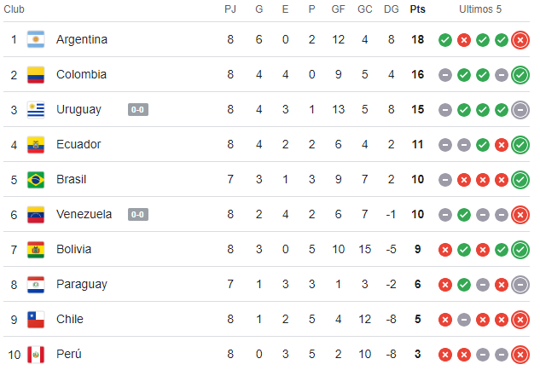Click the PJ column header

[230, 9]
